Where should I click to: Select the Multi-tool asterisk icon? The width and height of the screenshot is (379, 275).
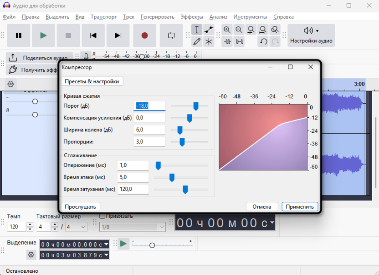pyautogui.click(x=209, y=42)
